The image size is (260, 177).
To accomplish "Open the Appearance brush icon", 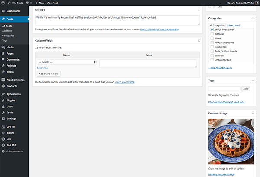I will [x=3, y=93].
